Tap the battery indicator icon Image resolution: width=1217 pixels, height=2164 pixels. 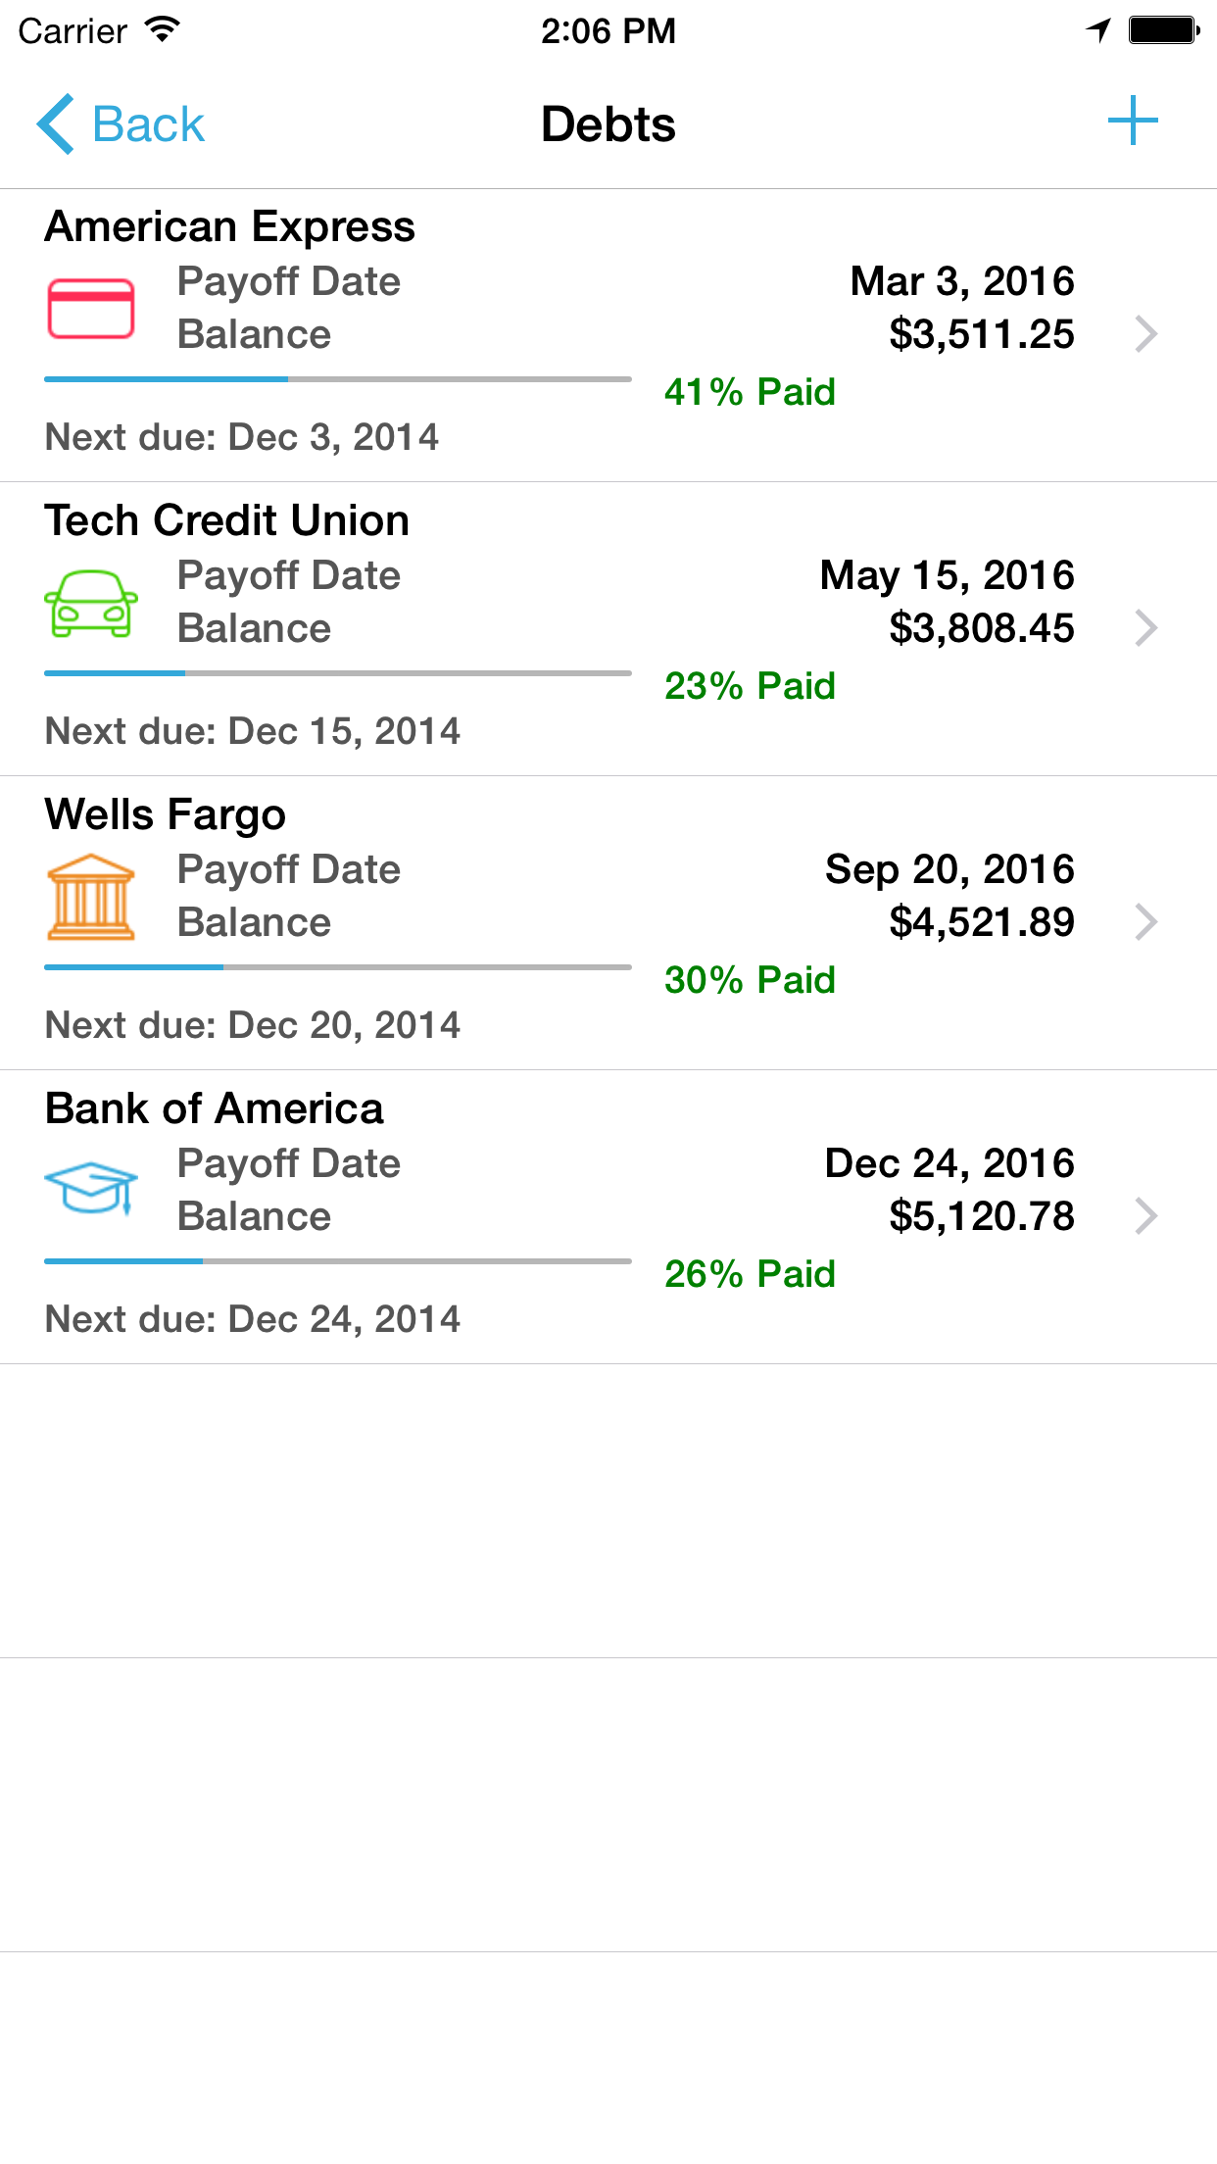(x=1163, y=30)
